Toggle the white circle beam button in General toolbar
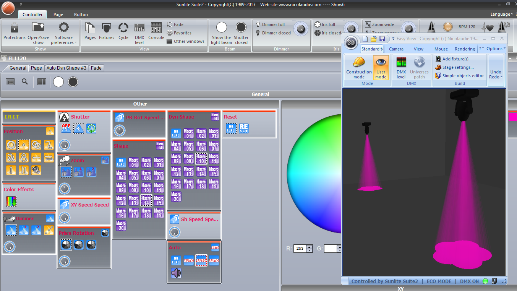The width and height of the screenshot is (517, 291). 58,82
